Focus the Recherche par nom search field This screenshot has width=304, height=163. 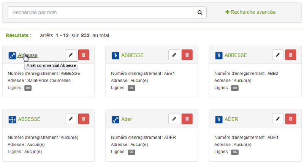[101, 12]
